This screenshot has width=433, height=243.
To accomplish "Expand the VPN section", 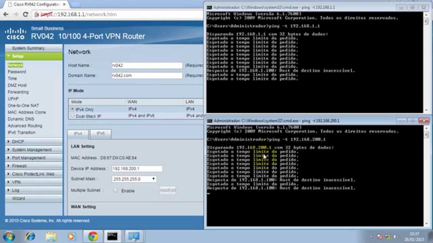I will click(x=34, y=182).
